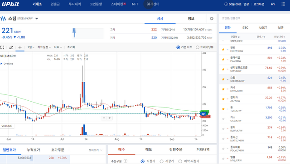Toggle favorite star for HUNT/KRW

click(x=223, y=49)
